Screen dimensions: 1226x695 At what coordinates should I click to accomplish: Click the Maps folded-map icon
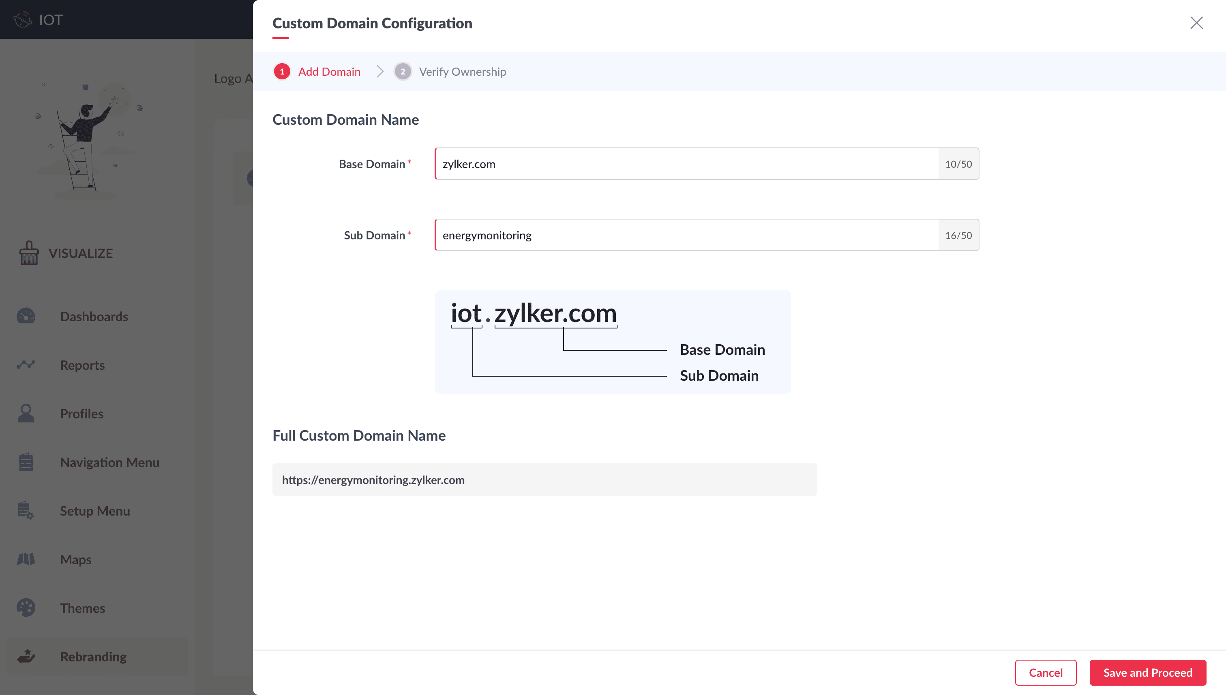26,559
